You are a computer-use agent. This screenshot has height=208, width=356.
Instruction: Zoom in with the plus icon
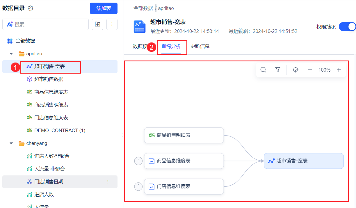click(x=339, y=70)
